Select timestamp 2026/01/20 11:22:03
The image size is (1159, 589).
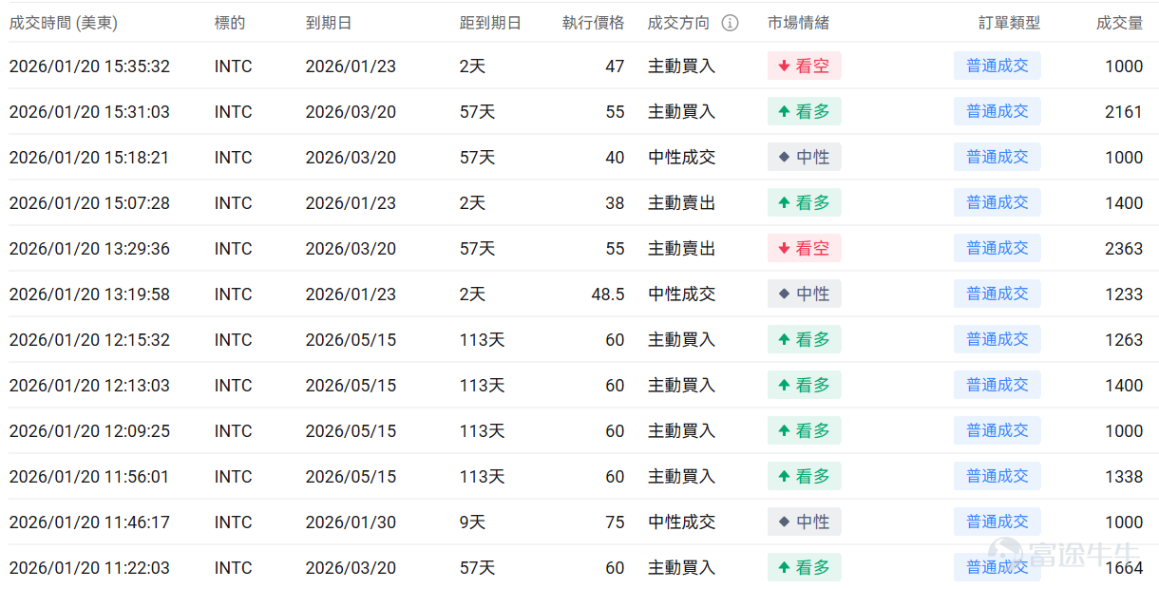point(89,568)
